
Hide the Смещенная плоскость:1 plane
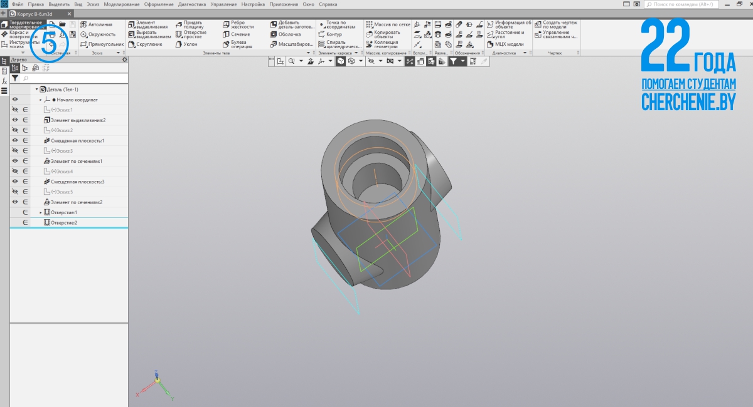click(15, 141)
